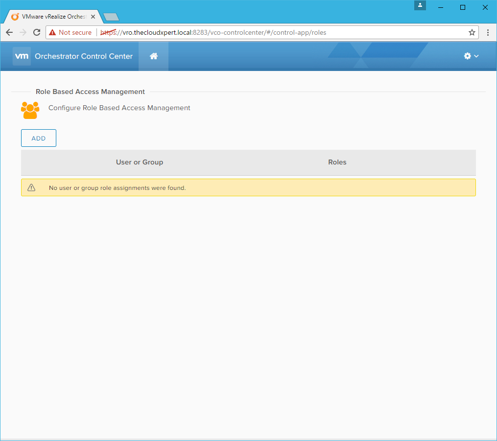Reload the current page
Viewport: 497px width, 441px height.
(36, 32)
